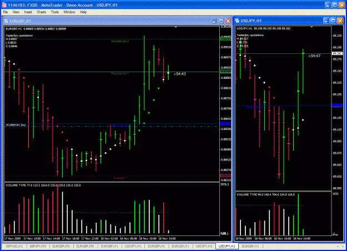Click the #1,9845947 buy order line label
Viewport: 347px width, 251px height.
pyautogui.click(x=16, y=125)
